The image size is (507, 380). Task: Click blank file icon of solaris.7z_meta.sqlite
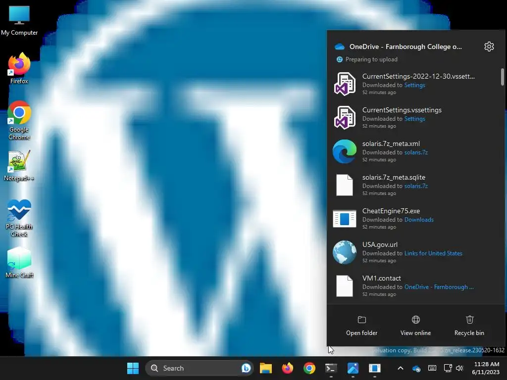pos(345,185)
